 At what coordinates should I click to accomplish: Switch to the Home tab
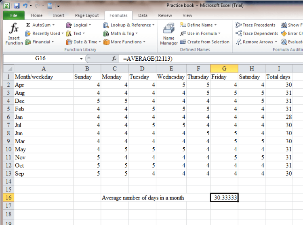(37, 15)
